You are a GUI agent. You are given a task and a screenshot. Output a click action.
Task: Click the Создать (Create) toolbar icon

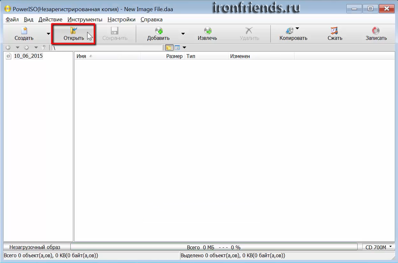click(x=24, y=31)
